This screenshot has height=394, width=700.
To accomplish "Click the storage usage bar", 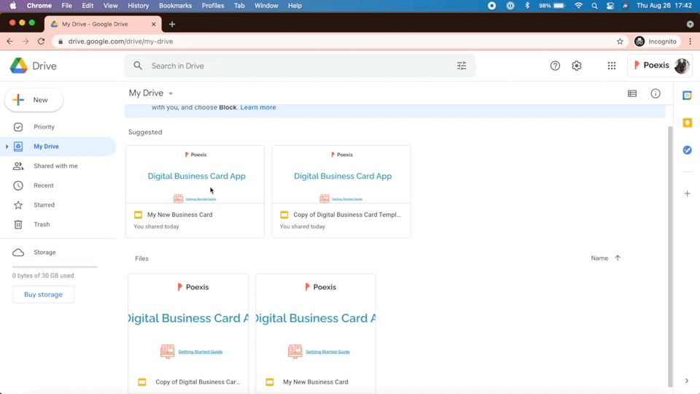I will coord(55,267).
